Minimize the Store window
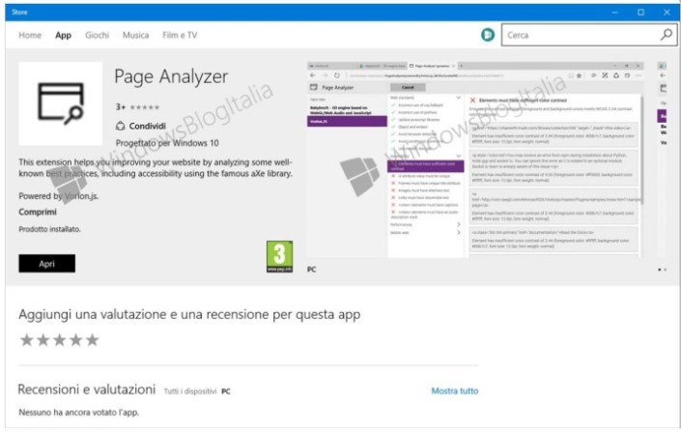The image size is (681, 433). tap(614, 13)
